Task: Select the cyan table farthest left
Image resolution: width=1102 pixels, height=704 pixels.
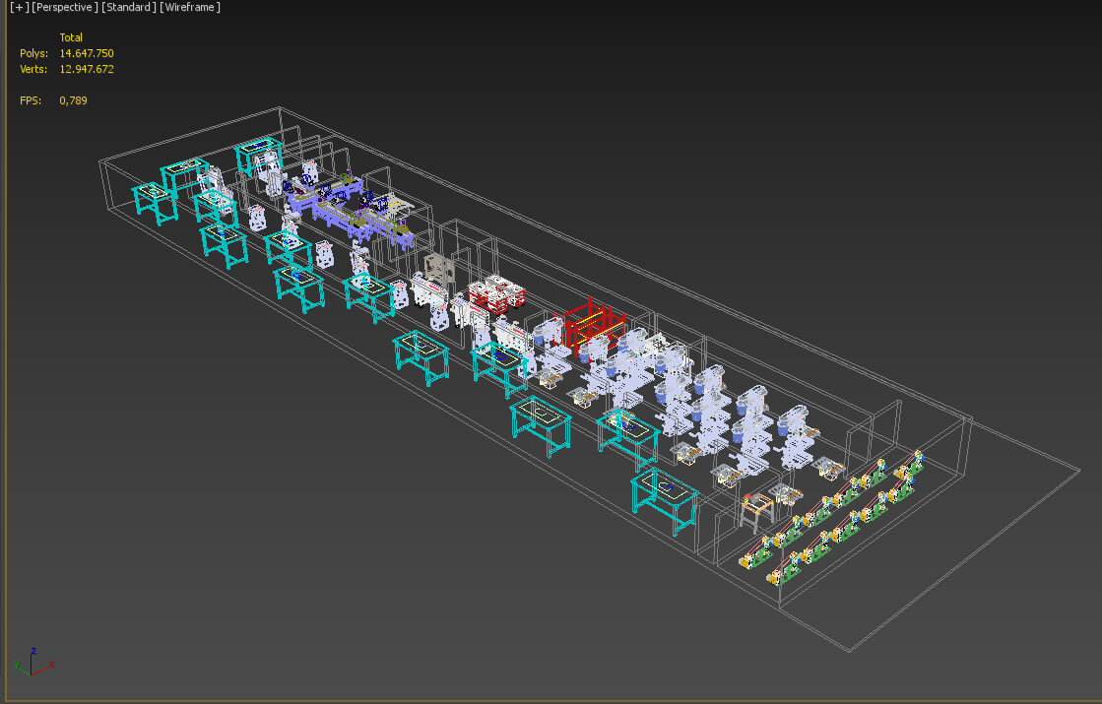Action: (x=155, y=202)
